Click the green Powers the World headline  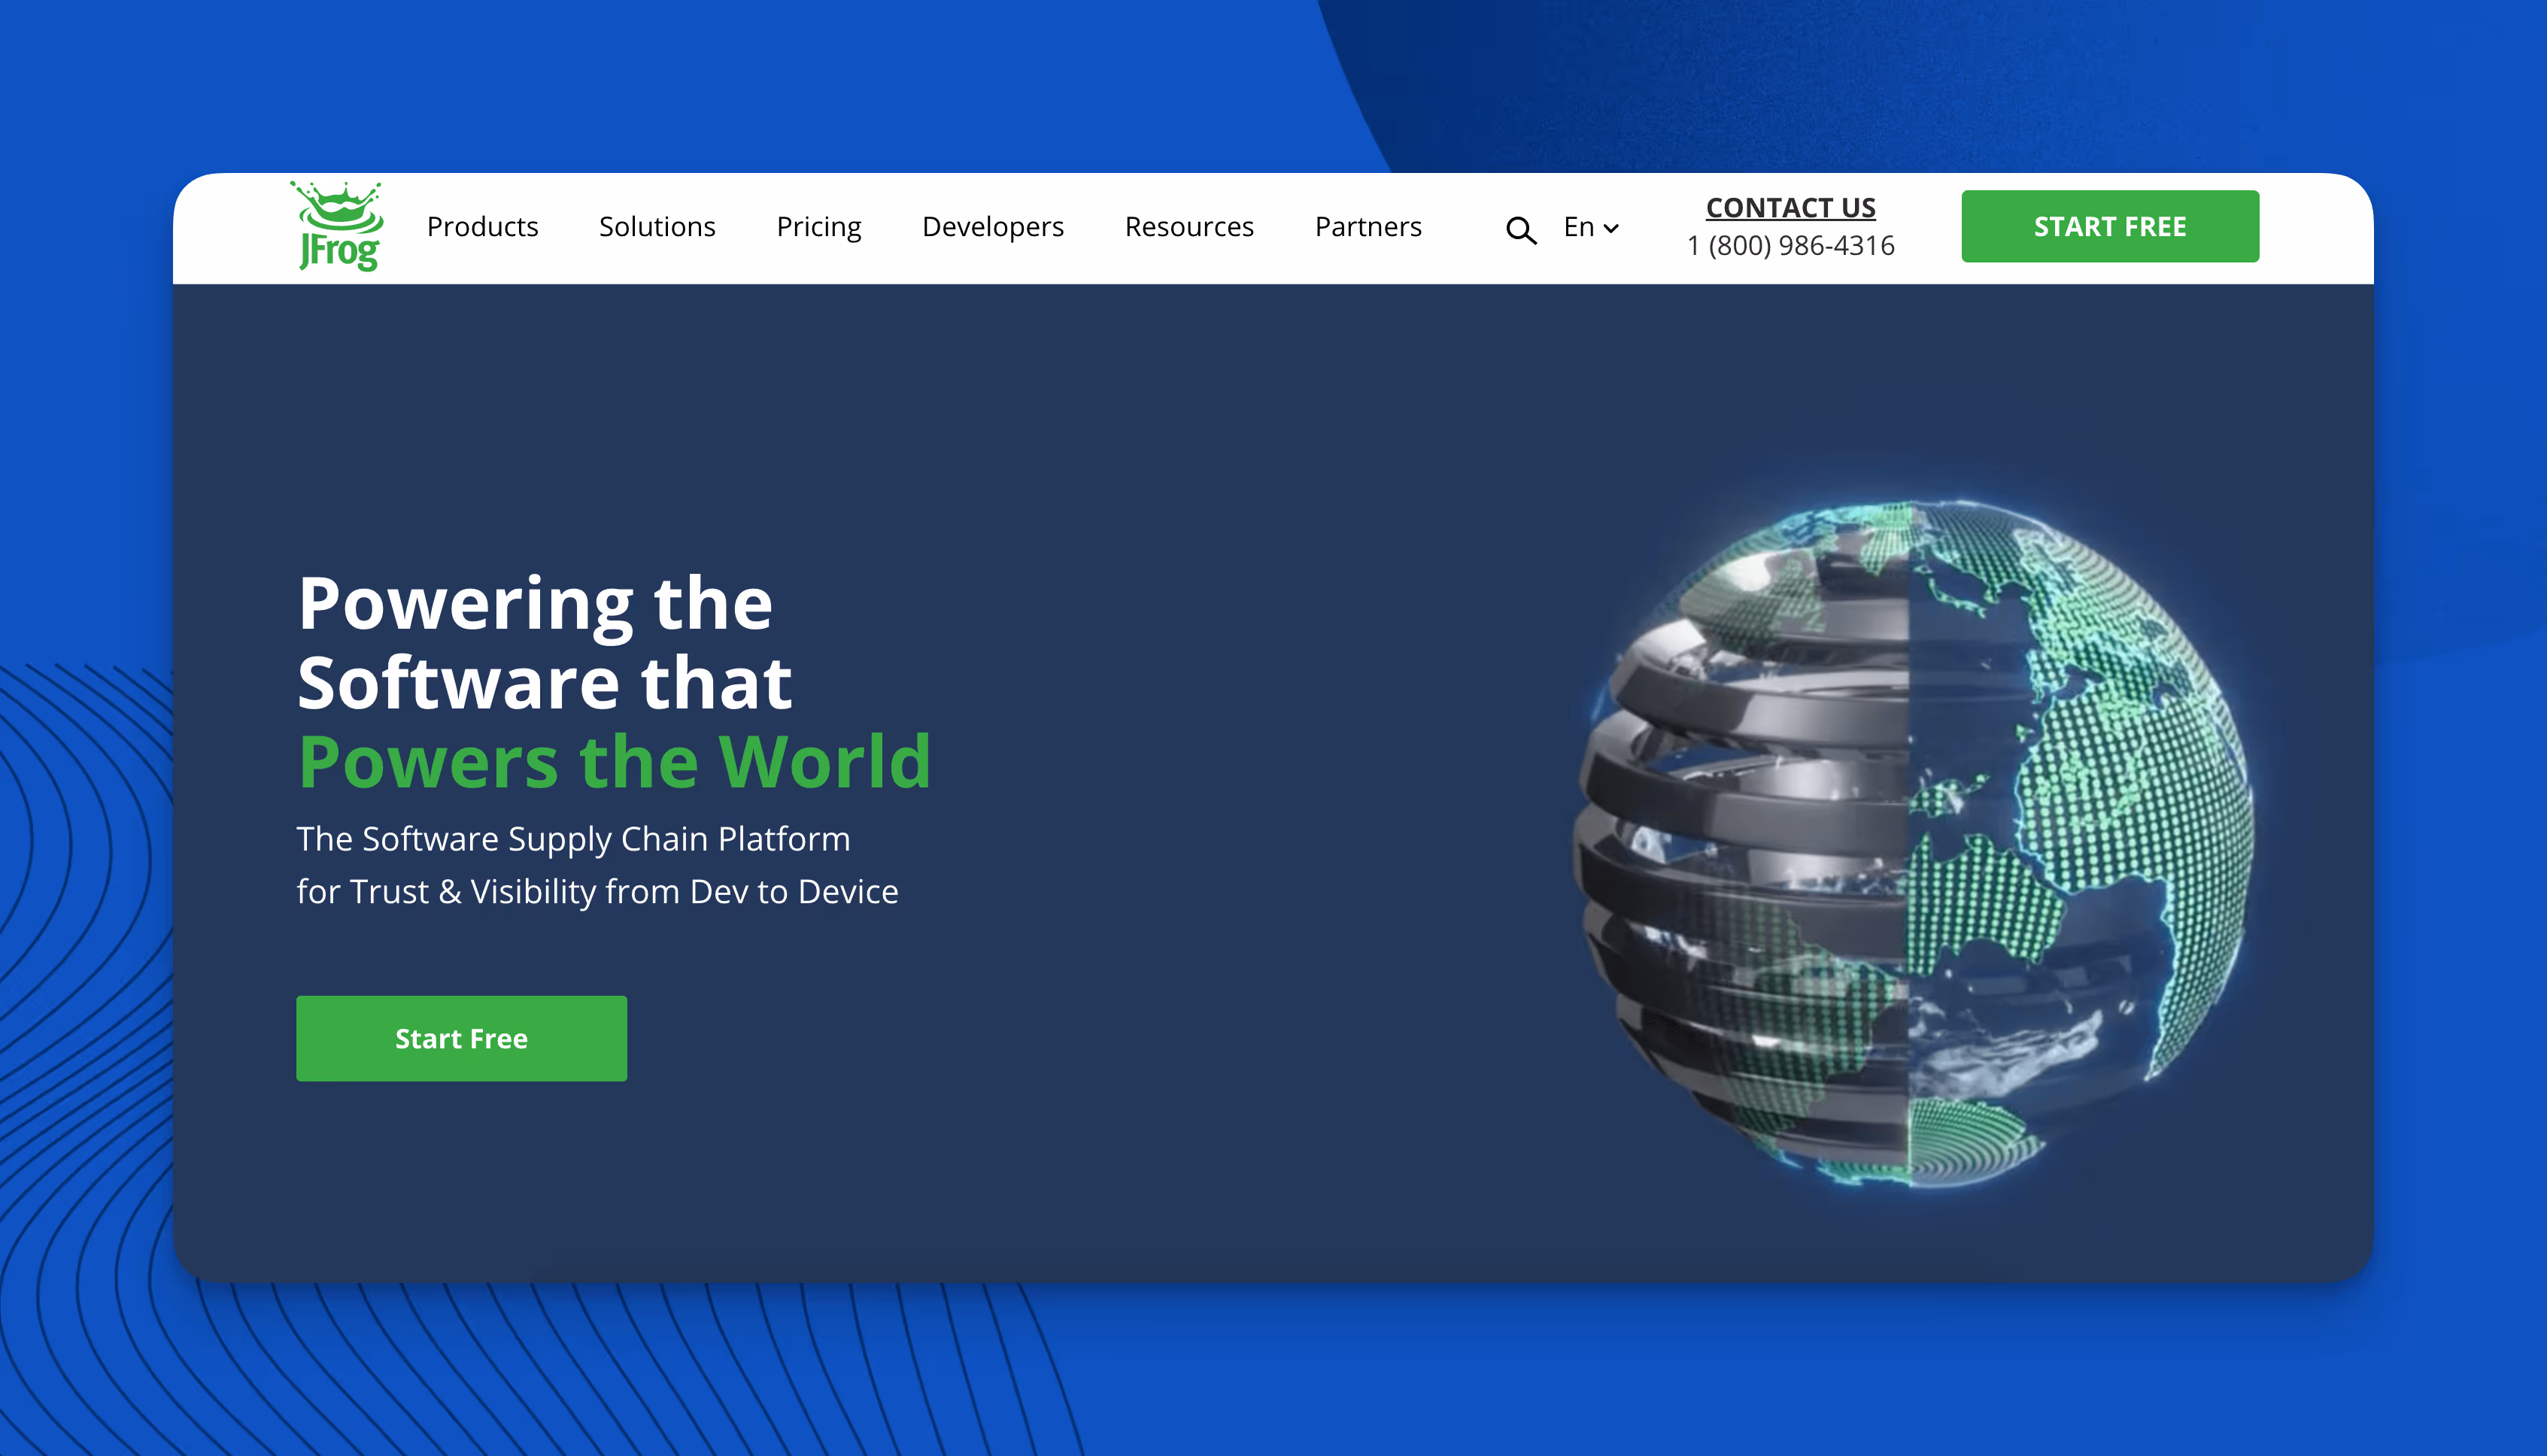[x=614, y=762]
